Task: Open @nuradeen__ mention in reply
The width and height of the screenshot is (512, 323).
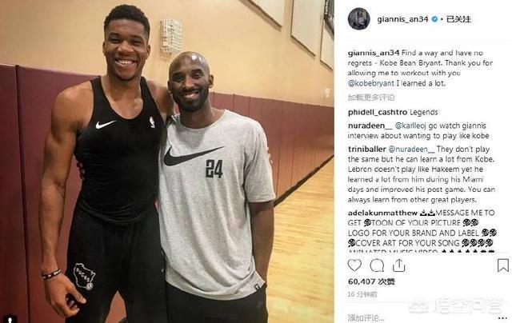Action: pos(411,149)
